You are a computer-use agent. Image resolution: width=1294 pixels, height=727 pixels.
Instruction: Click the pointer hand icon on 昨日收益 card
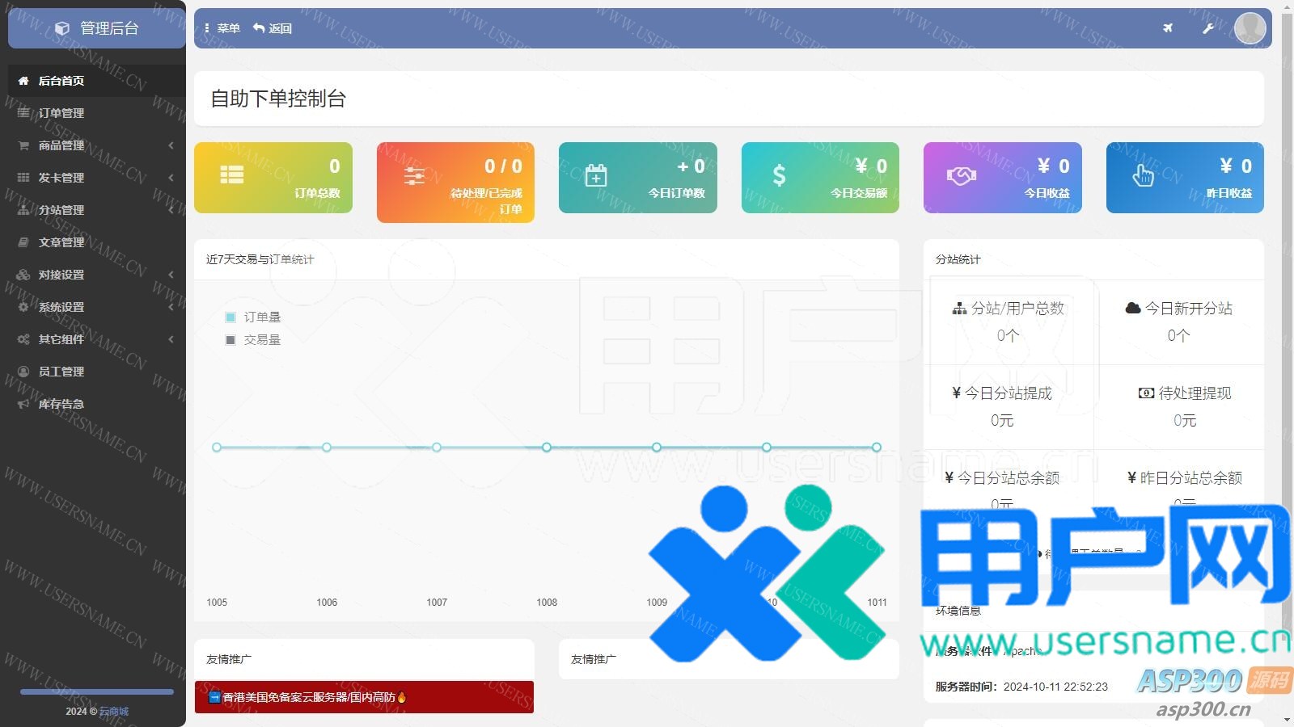1143,175
